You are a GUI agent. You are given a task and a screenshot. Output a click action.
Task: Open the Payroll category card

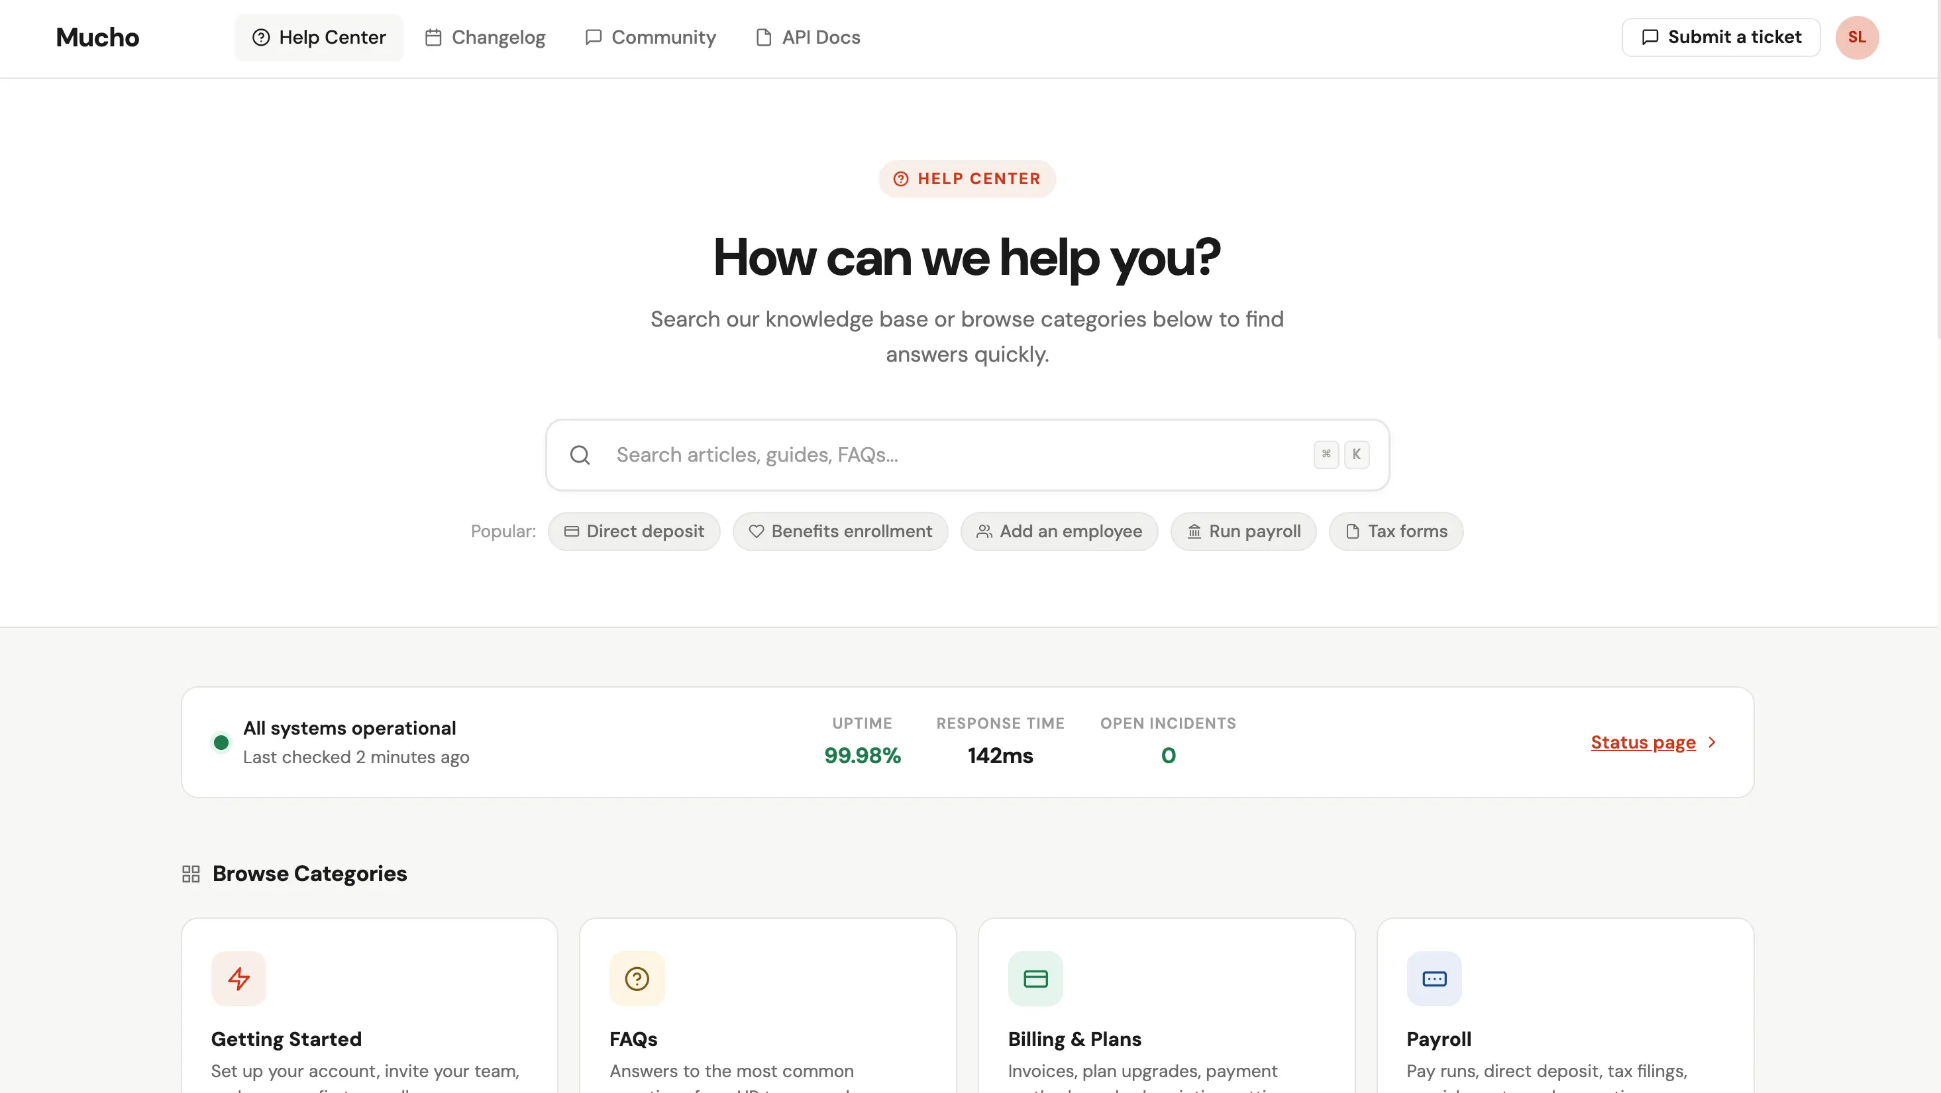tap(1565, 1006)
